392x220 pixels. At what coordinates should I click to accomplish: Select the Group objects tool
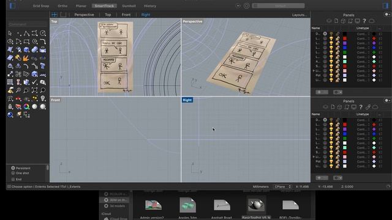10,66
